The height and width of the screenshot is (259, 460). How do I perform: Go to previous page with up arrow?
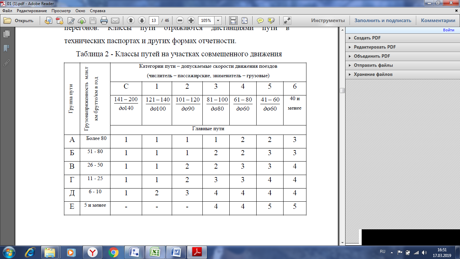click(131, 21)
